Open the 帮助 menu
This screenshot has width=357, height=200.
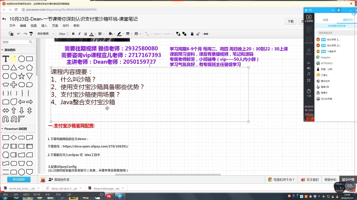[x=76, y=26]
